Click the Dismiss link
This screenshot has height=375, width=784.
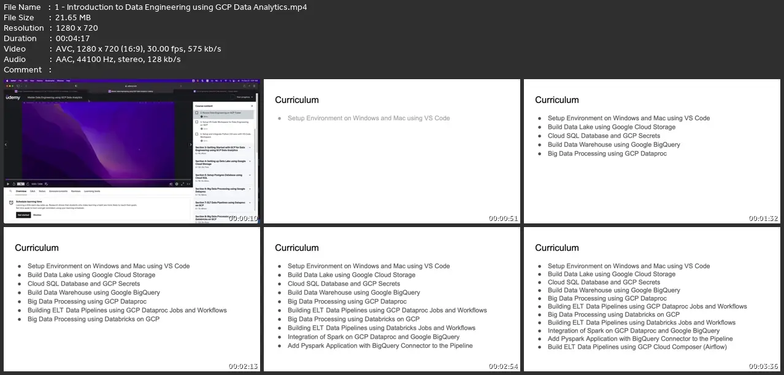coord(37,215)
